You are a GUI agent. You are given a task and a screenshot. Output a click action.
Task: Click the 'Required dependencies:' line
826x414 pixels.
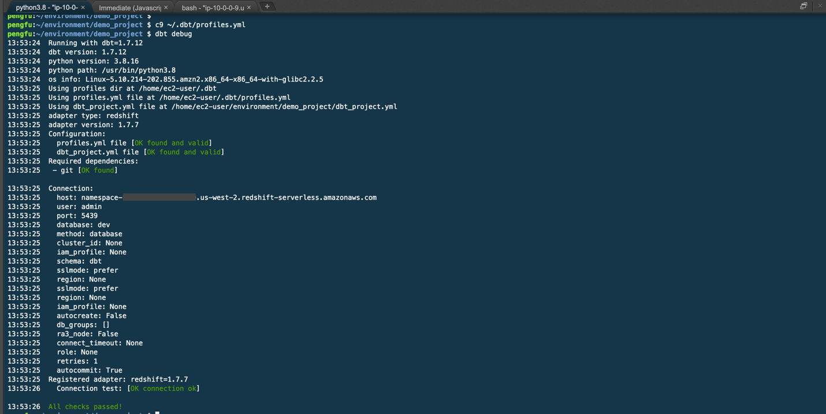[x=94, y=161]
